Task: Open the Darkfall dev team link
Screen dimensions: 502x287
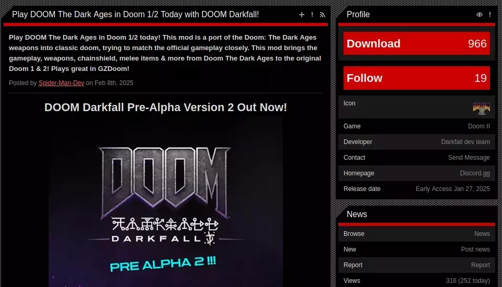Action: click(x=465, y=142)
